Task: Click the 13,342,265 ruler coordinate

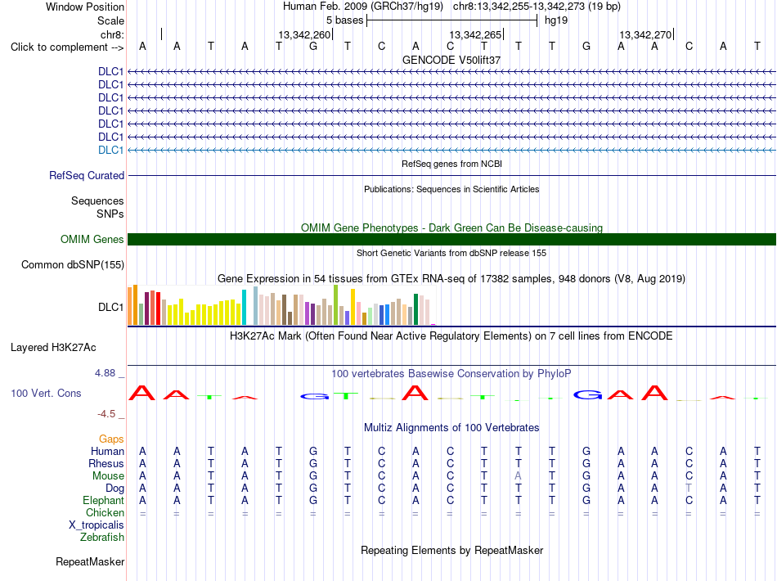Action: click(475, 34)
